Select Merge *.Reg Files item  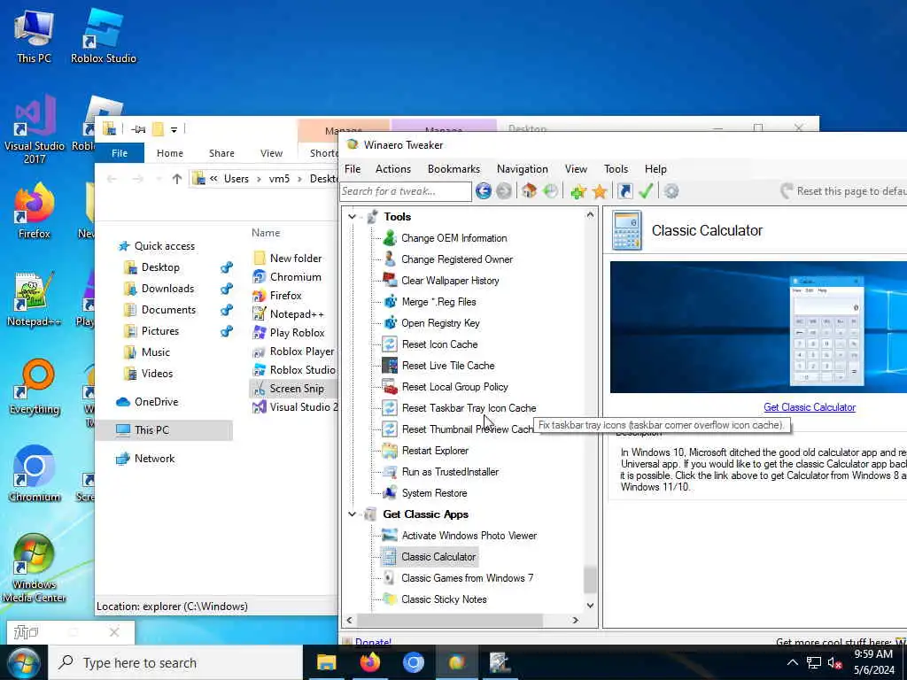click(438, 302)
